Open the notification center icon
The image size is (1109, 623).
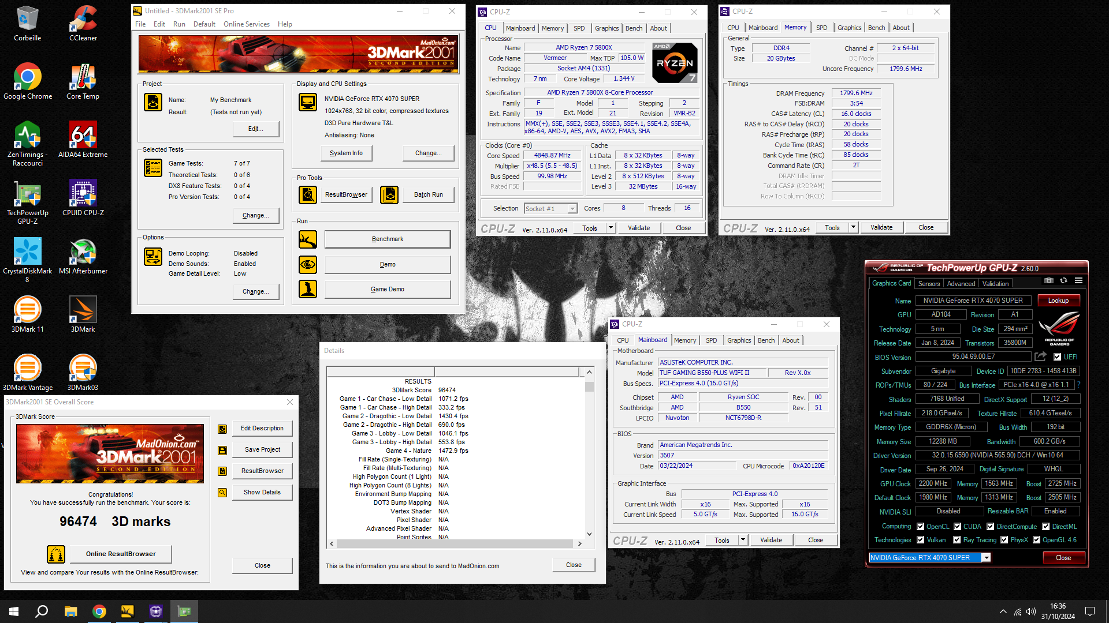tap(1090, 611)
